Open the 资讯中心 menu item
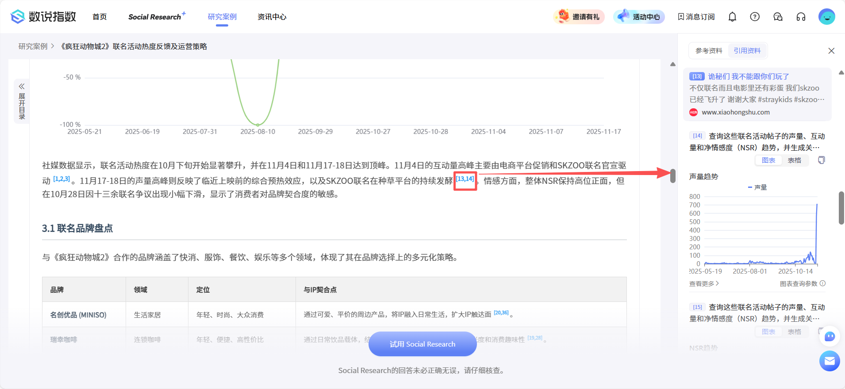The width and height of the screenshot is (845, 389). pos(272,17)
